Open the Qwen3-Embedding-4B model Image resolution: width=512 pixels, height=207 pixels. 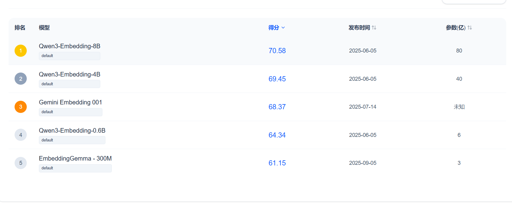point(70,74)
